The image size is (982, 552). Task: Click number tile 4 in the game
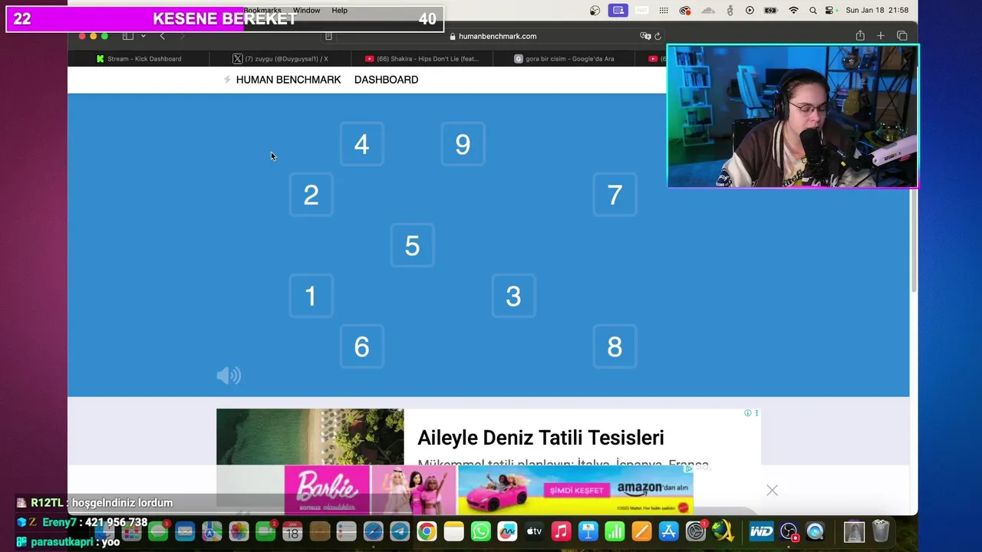point(361,144)
